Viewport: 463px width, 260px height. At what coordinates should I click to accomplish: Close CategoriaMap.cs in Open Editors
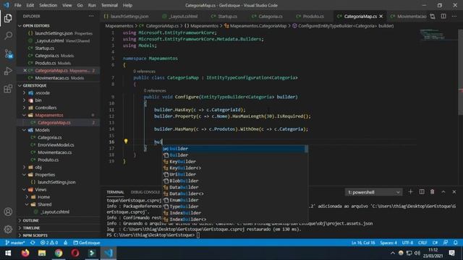click(25, 71)
